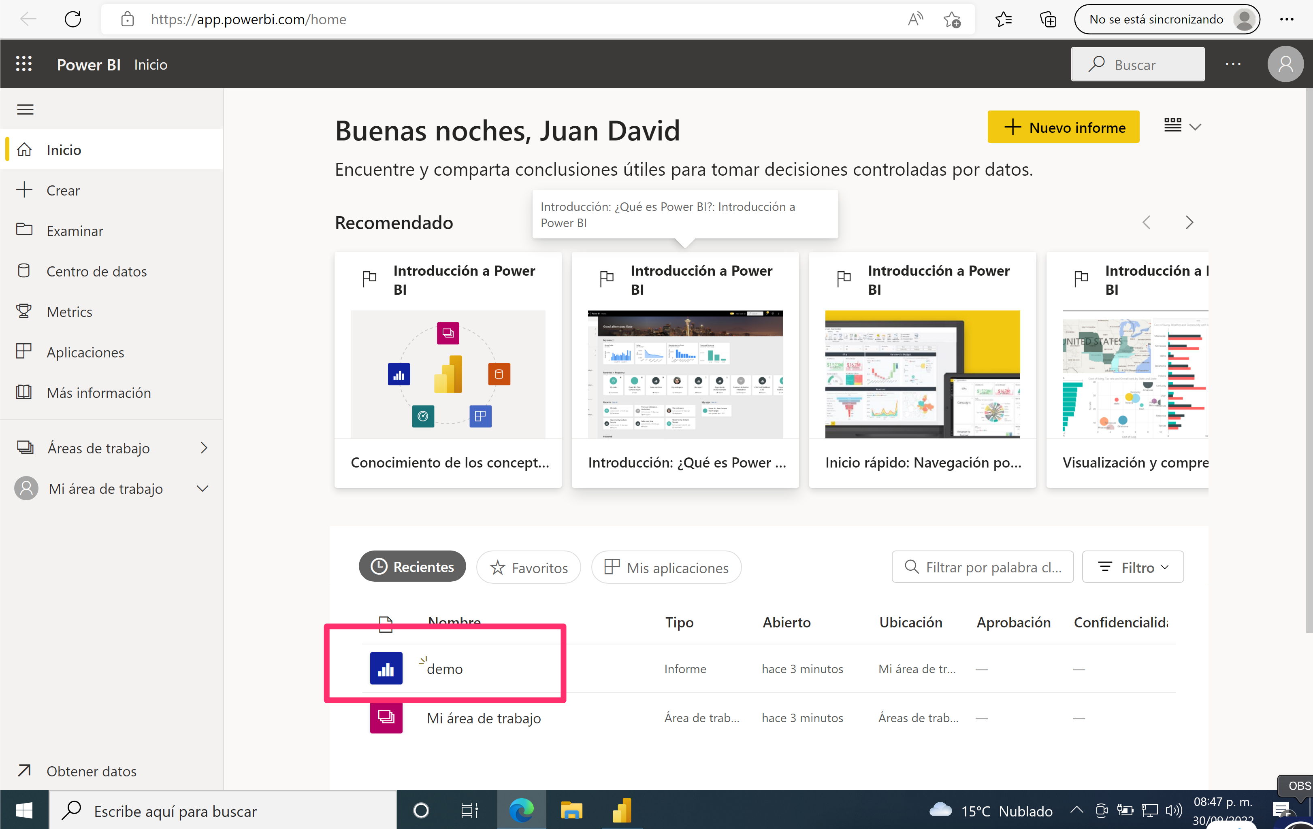Open Power BI Desktop from taskbar

click(622, 810)
